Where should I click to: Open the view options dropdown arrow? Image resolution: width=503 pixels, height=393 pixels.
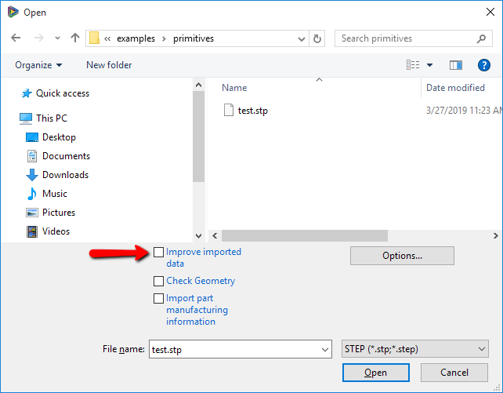pos(429,65)
